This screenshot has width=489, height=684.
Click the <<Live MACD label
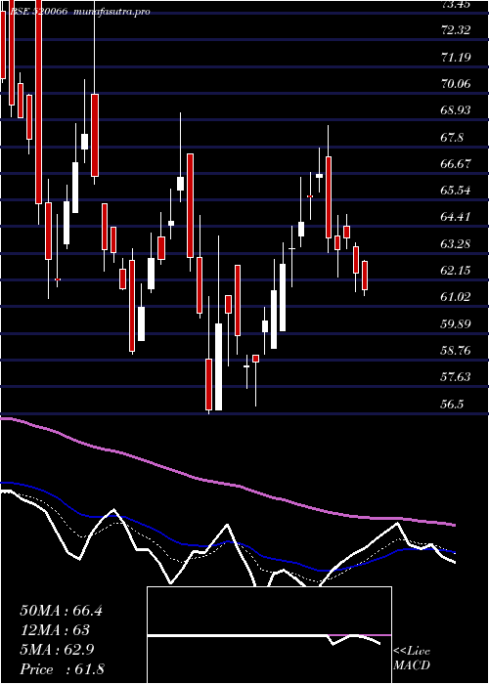pos(412,658)
